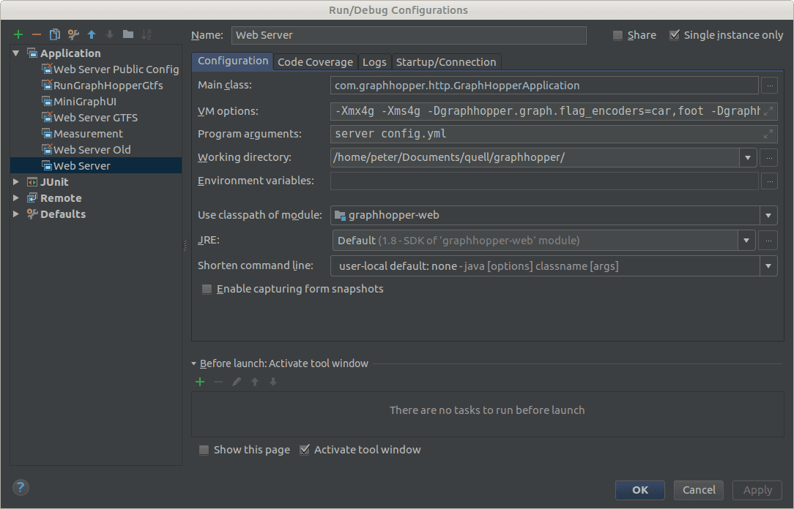
Task: Toggle Activate tool window checkbox
Action: point(304,449)
